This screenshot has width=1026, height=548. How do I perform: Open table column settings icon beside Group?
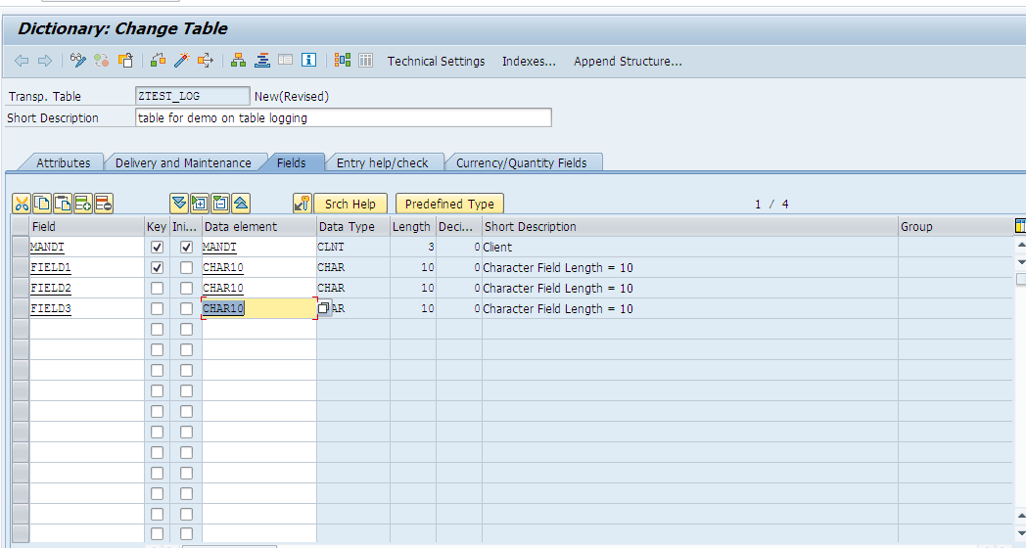coord(1020,226)
